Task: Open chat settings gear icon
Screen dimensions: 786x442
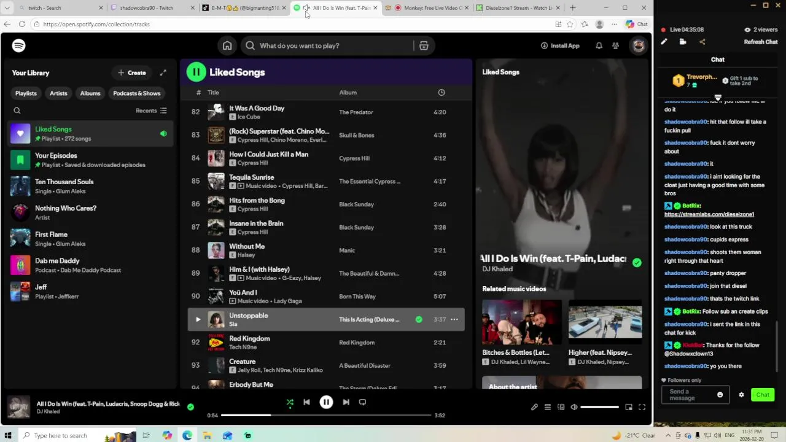Action: [x=741, y=395]
